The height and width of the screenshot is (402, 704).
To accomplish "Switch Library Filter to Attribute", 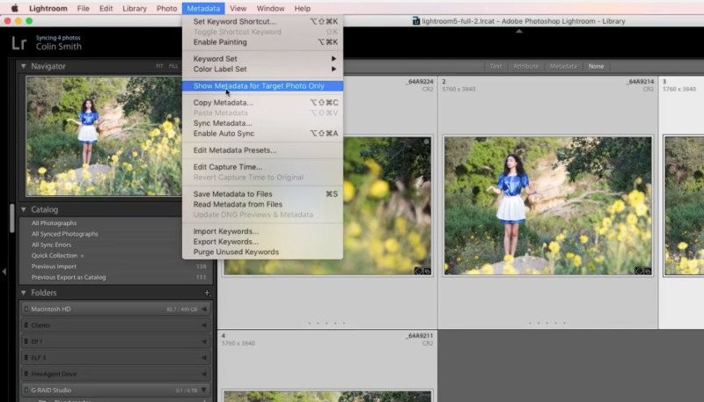I will (525, 66).
